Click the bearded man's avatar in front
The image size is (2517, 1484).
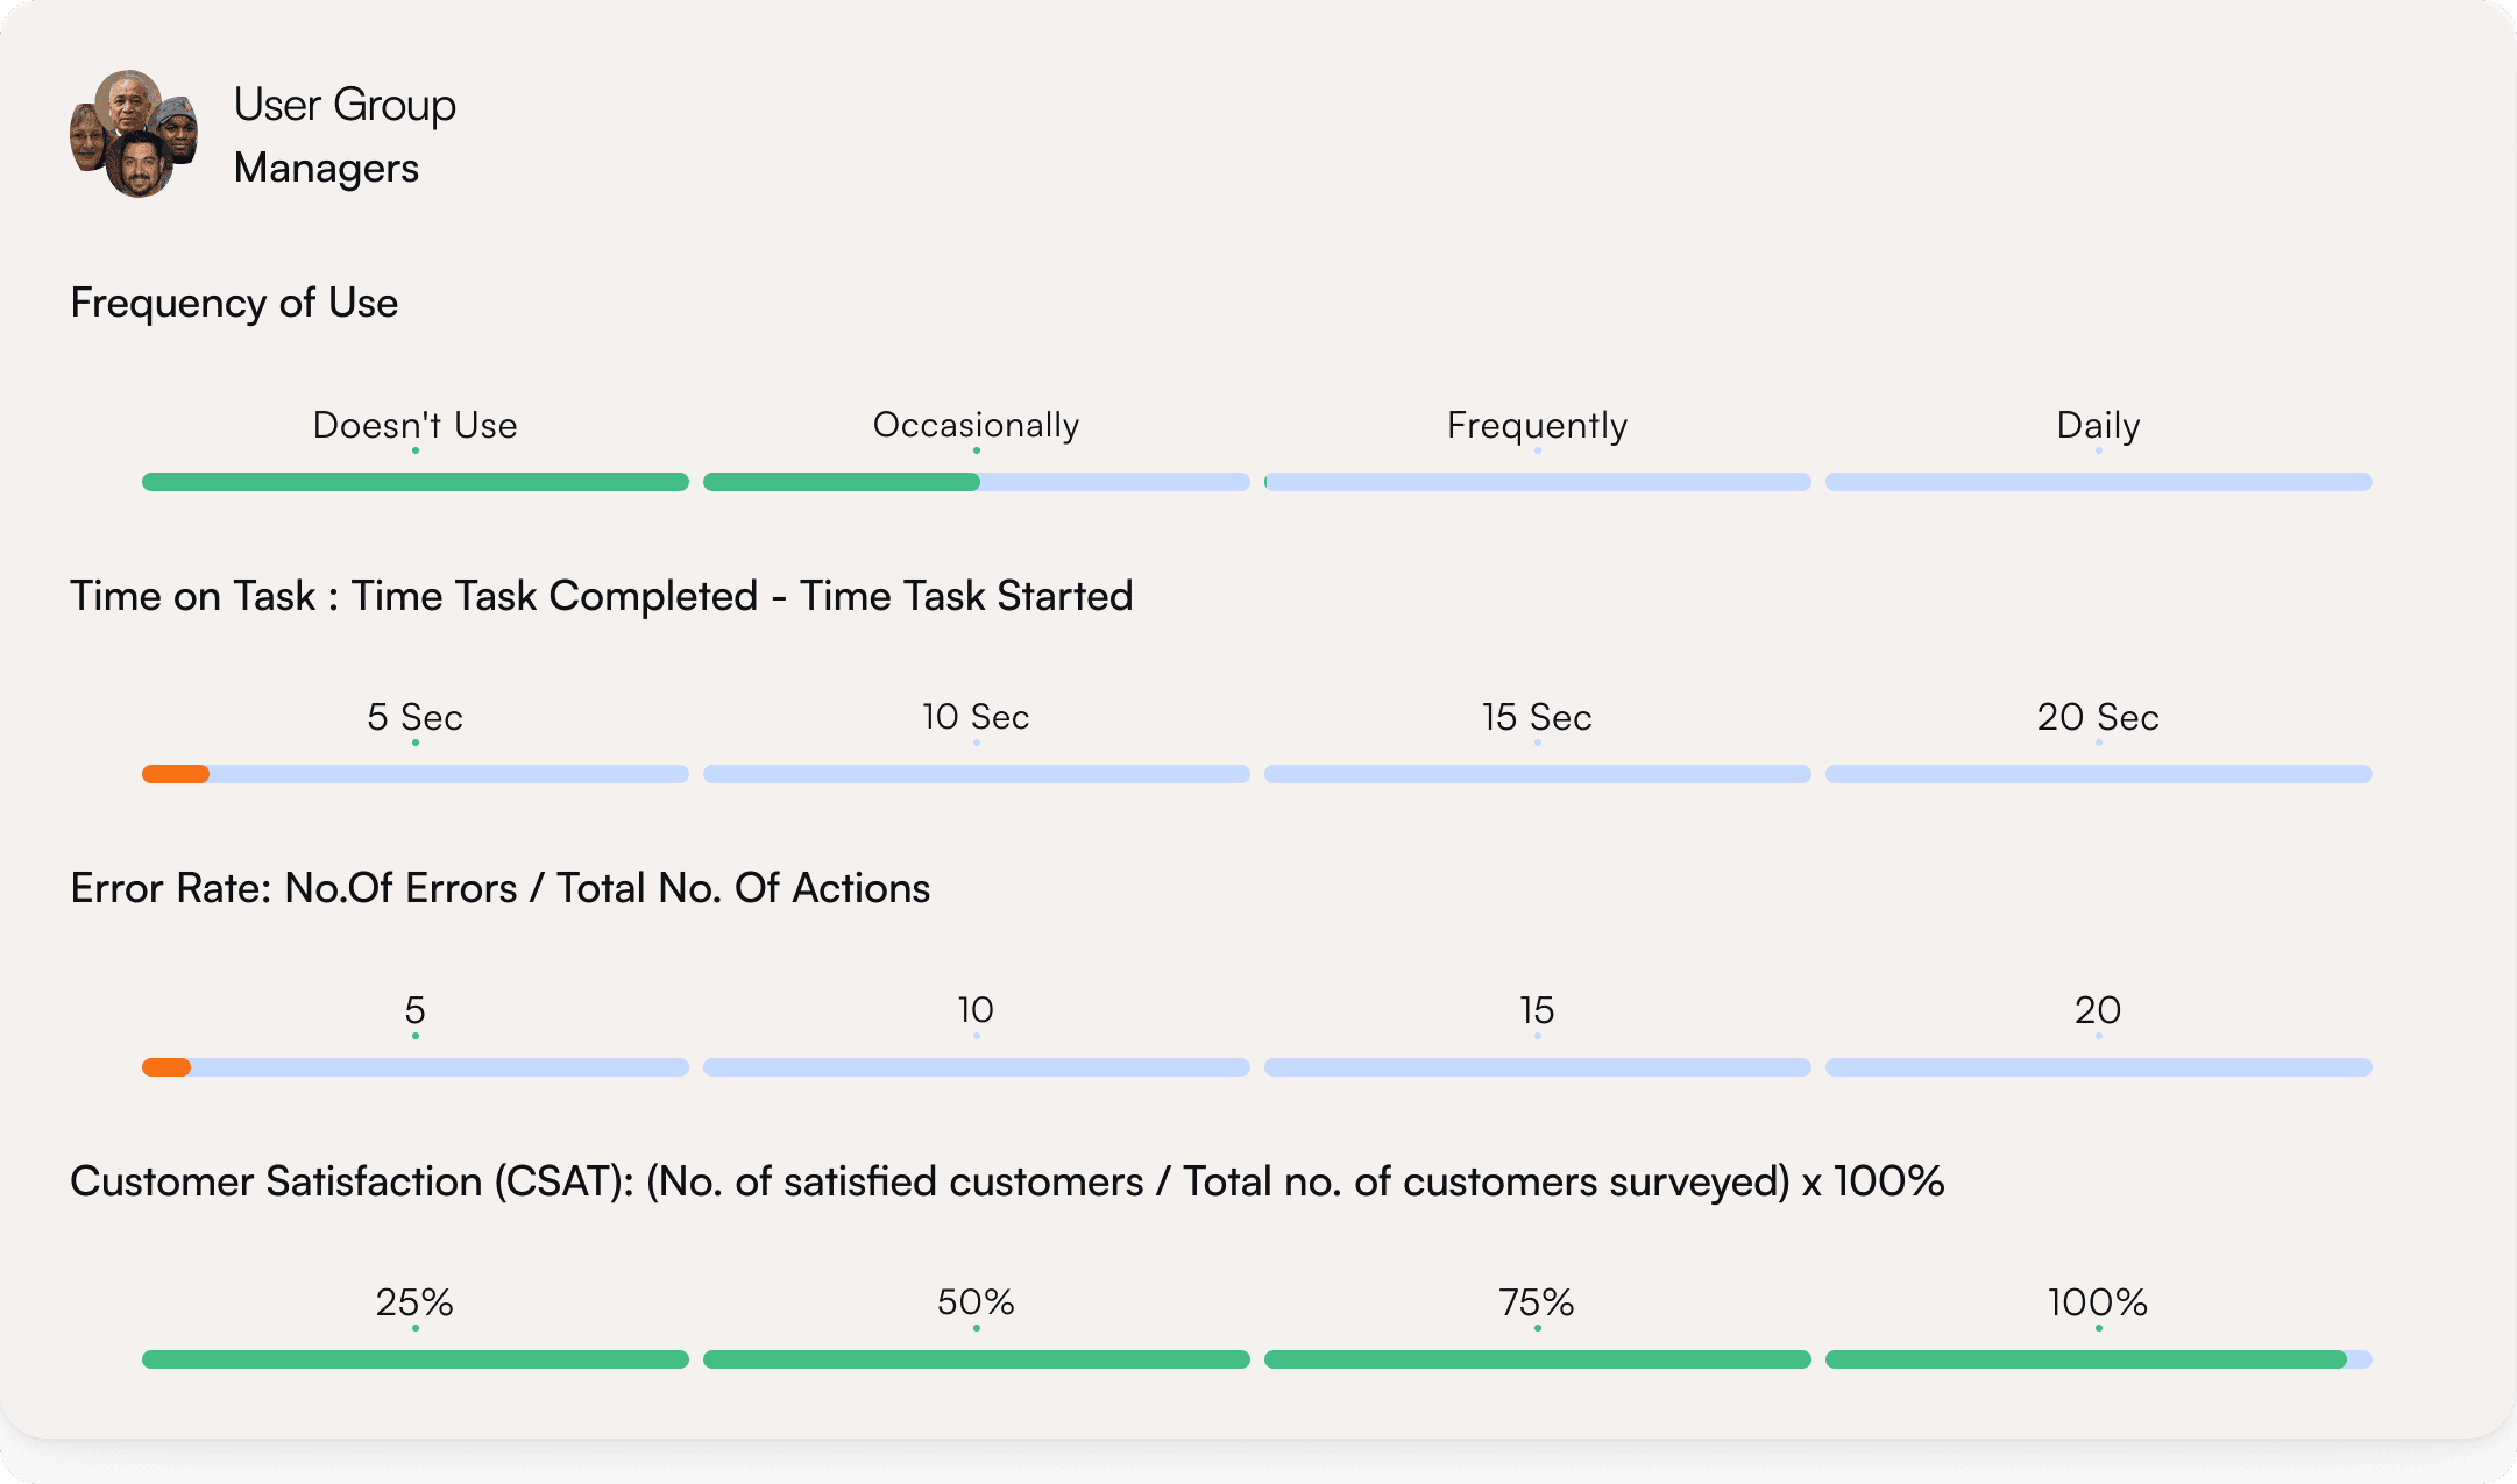[x=140, y=165]
